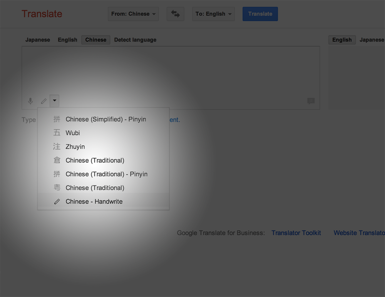
Task: Click the 五 icon next to Wubi
Action: pos(57,133)
